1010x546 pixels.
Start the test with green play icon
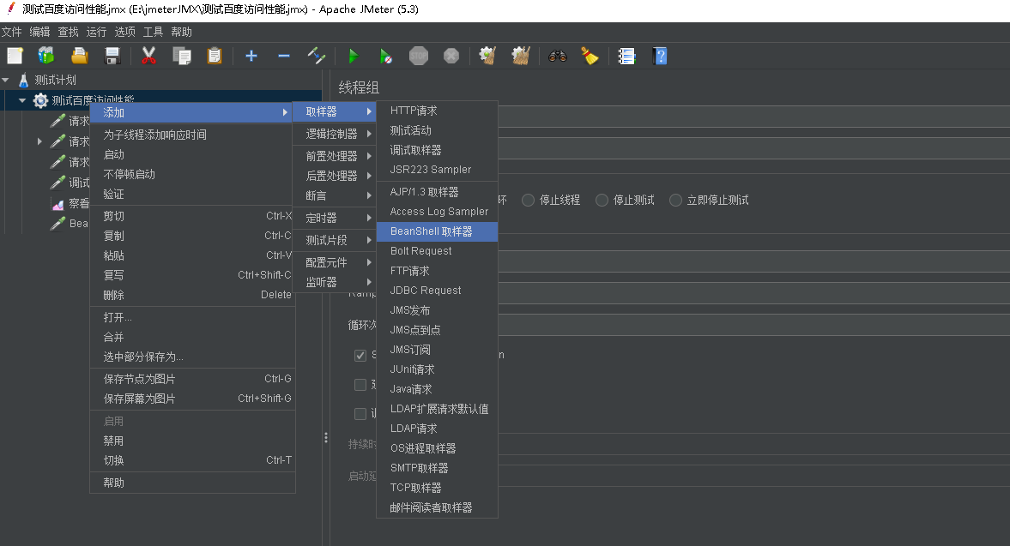[353, 56]
